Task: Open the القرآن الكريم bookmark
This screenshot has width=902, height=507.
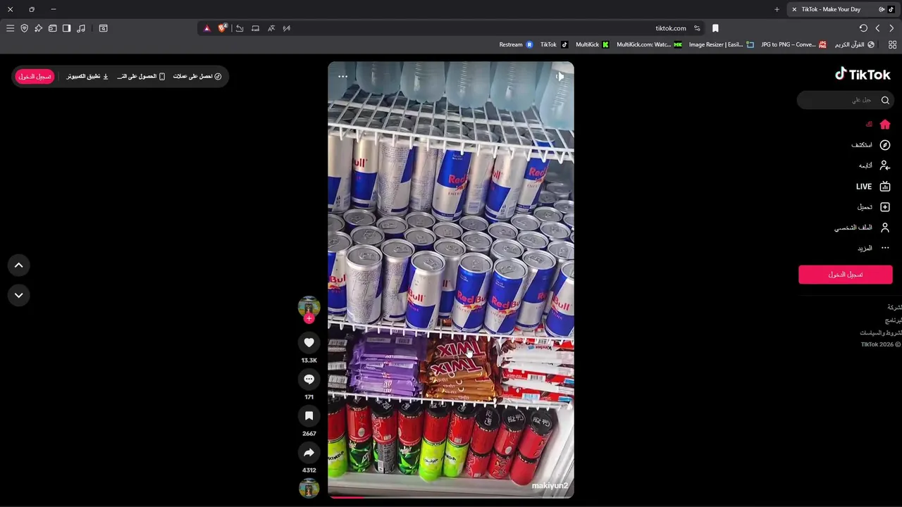Action: [854, 44]
